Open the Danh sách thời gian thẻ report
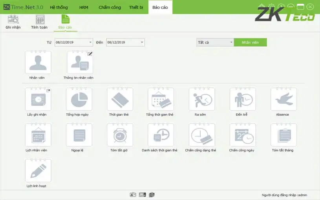 (161, 135)
